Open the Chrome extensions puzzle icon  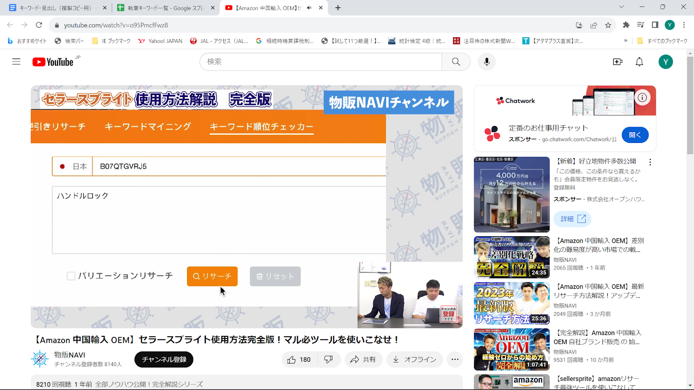(x=626, y=25)
